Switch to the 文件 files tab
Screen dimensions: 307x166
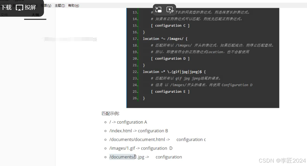point(4,15)
